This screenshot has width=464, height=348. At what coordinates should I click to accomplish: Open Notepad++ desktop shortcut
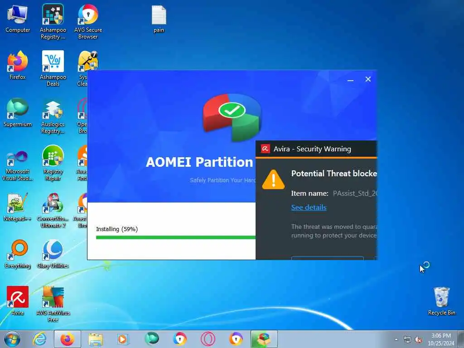pyautogui.click(x=18, y=207)
